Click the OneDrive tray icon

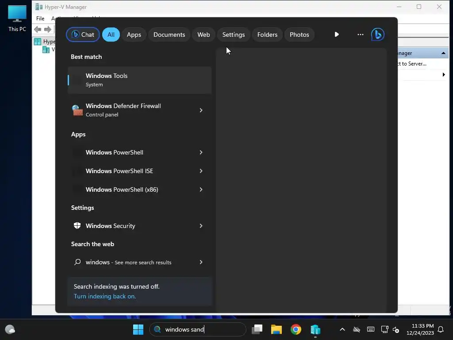click(357, 329)
